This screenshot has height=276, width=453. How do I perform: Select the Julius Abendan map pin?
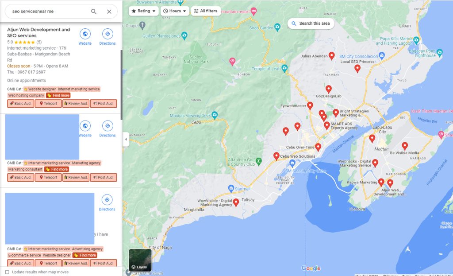[x=332, y=55]
